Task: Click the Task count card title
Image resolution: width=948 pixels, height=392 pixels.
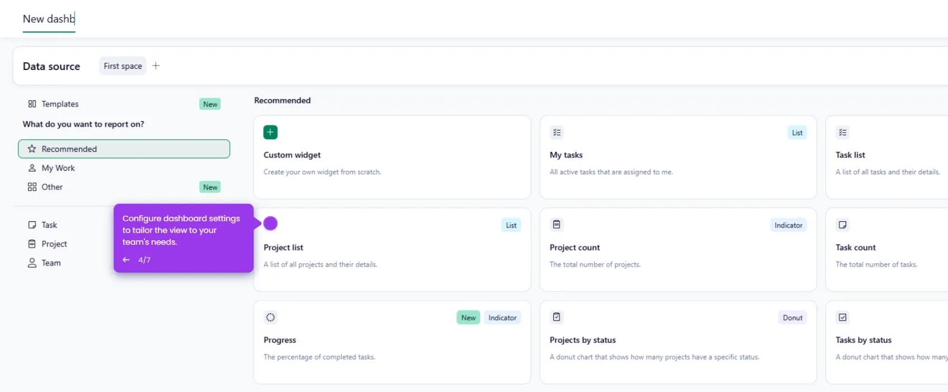Action: 856,248
